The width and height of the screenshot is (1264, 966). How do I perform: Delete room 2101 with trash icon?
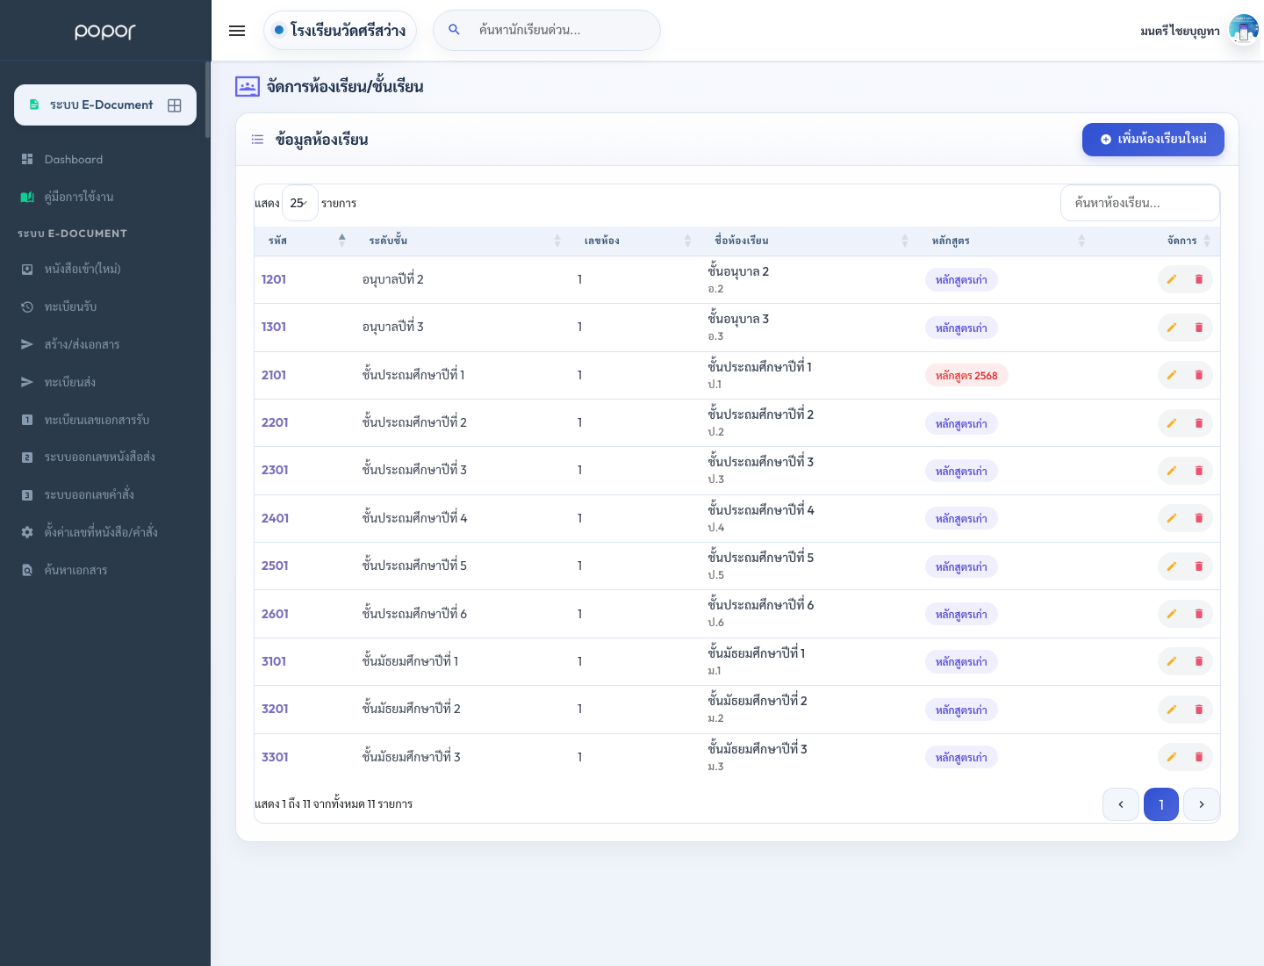pos(1199,375)
